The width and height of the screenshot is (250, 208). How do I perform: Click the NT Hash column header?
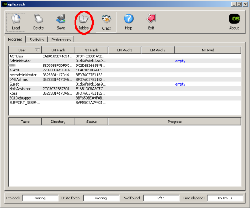pos(91,50)
